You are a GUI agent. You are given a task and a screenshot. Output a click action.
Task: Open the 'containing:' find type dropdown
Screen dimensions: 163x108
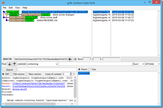(x=42, y=64)
